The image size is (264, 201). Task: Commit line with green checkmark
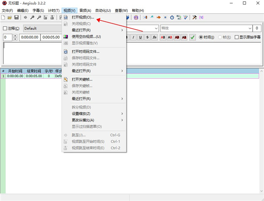pyautogui.click(x=193, y=37)
